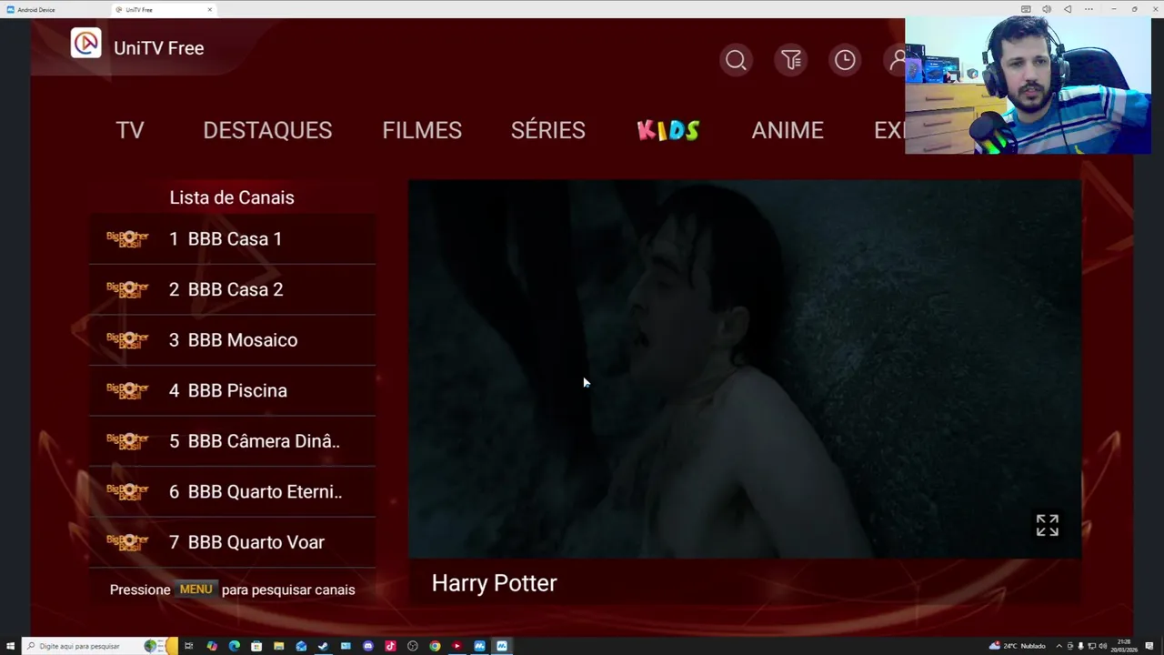Expand the video preview to fullscreen

click(1048, 525)
